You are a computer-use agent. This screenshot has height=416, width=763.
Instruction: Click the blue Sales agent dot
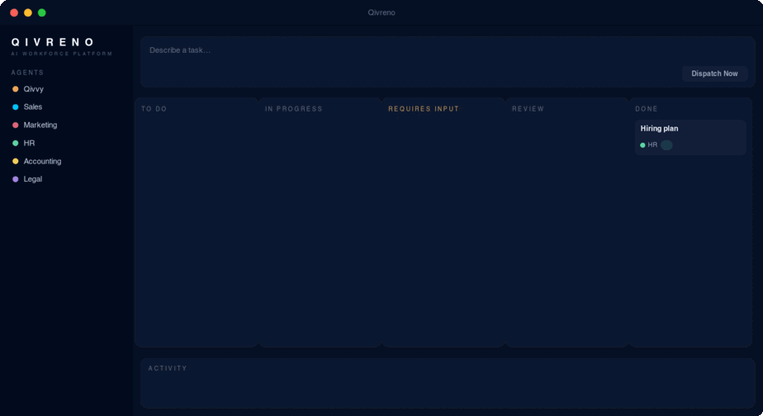[x=15, y=107]
